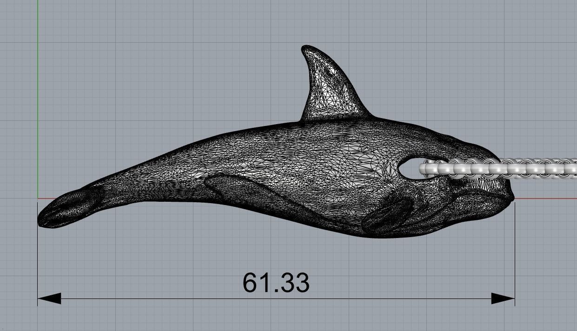The height and width of the screenshot is (331, 577).
Task: Click the red X-axis line right of the orca
Action: click(546, 199)
